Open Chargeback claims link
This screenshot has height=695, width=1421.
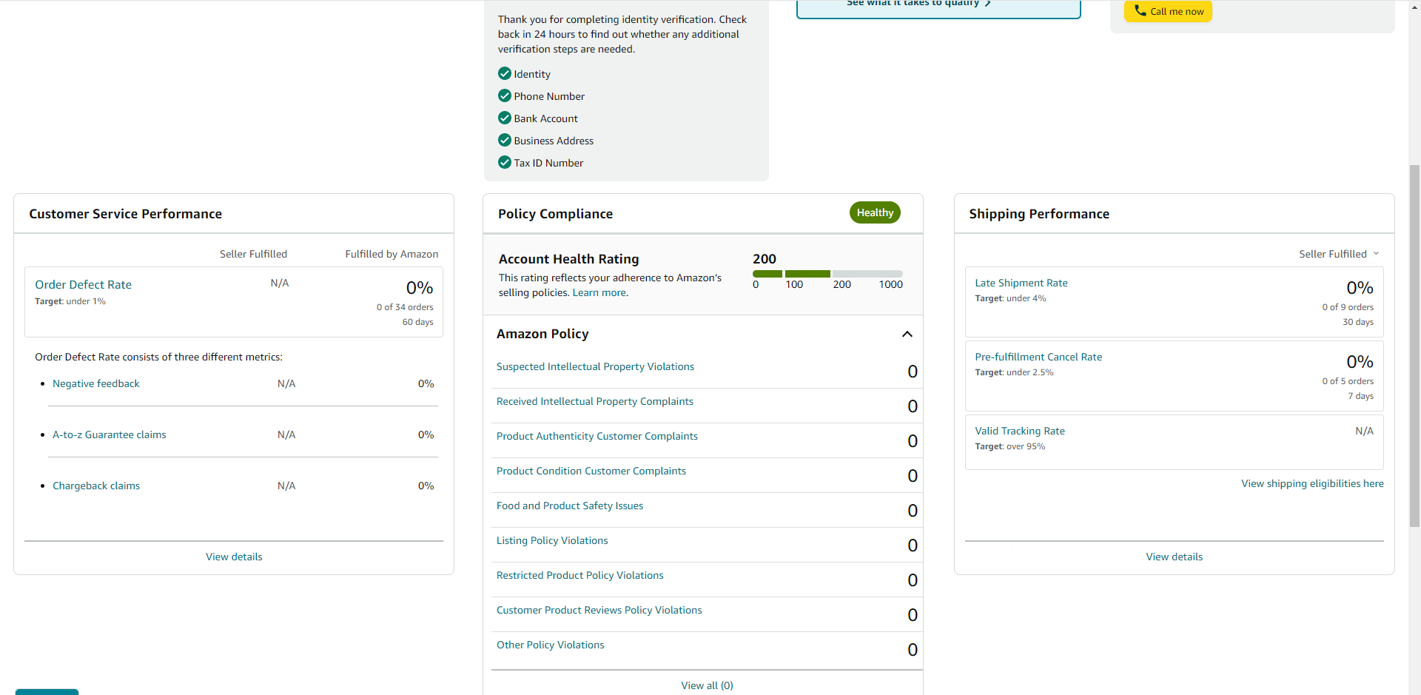pyautogui.click(x=96, y=486)
